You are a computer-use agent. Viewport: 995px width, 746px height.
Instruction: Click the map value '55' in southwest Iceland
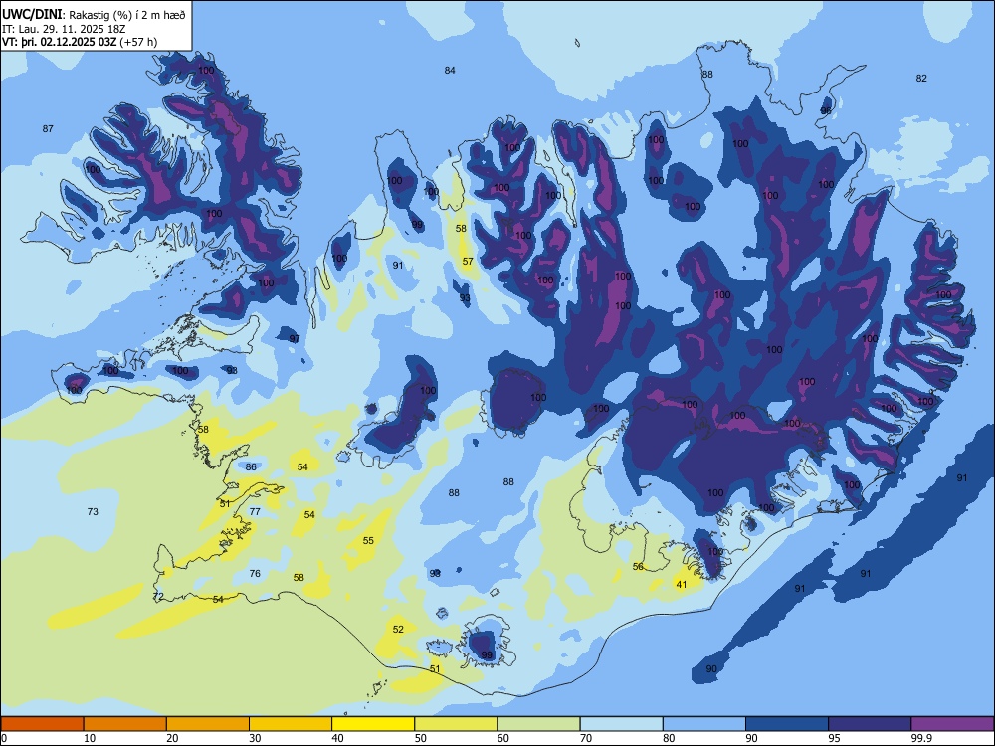(368, 541)
